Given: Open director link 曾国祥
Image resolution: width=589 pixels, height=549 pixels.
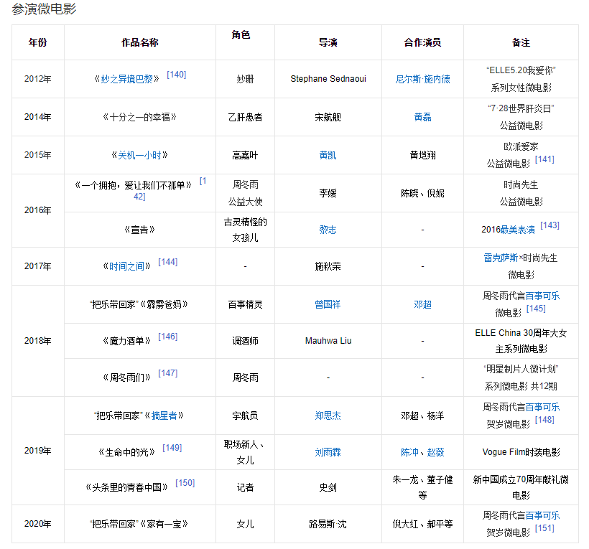Looking at the screenshot, I should point(328,304).
